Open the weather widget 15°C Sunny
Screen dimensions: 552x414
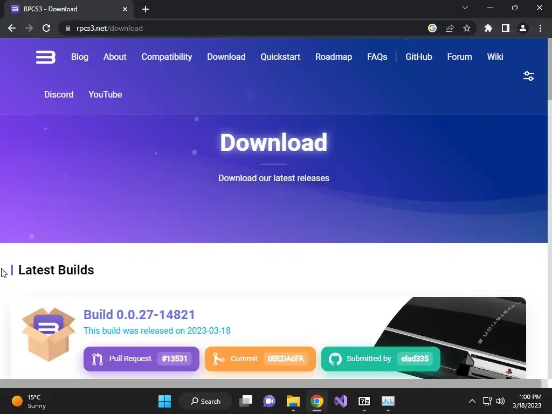[29, 401]
